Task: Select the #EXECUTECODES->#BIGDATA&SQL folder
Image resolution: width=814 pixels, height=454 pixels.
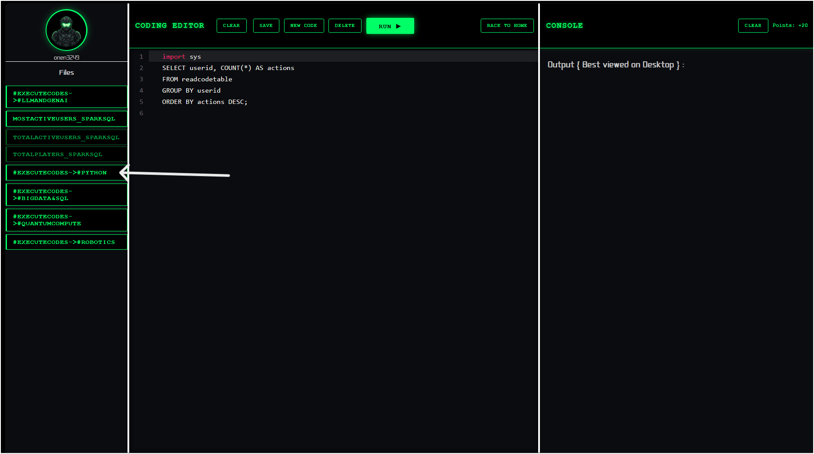Action: click(x=67, y=195)
